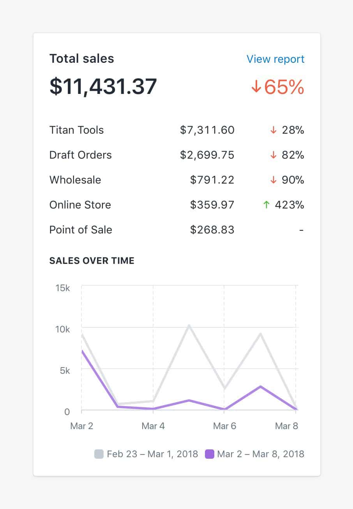
Task: Click the green up arrow beside 423%
Action: click(267, 205)
